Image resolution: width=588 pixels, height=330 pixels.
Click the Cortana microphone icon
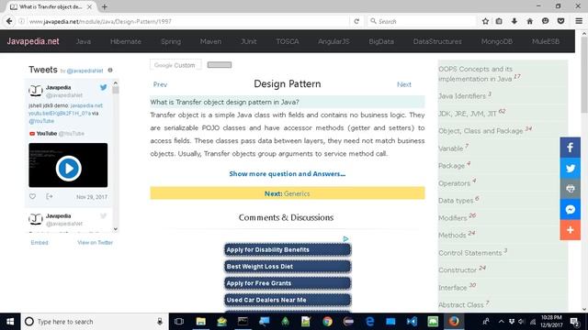(x=160, y=322)
